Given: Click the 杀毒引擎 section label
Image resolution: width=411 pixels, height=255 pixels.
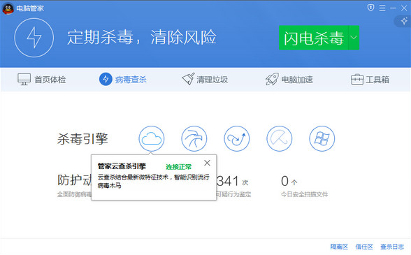Looking at the screenshot, I should (x=82, y=138).
